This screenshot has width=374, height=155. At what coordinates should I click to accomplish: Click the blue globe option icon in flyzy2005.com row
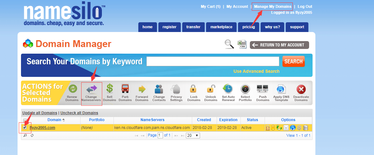click(x=293, y=128)
